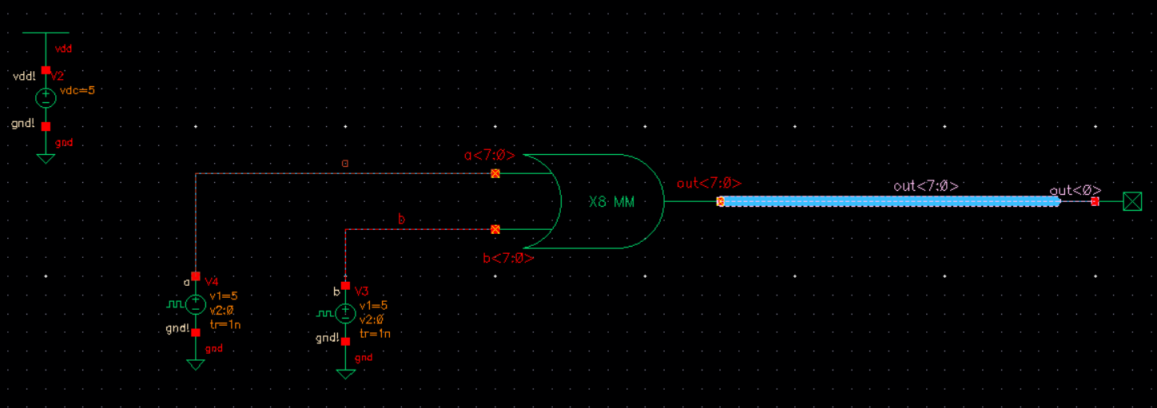Screen dimensions: 1157x408
Task: Click the red 'out<7:0>' label near gate
Action: pyautogui.click(x=710, y=184)
